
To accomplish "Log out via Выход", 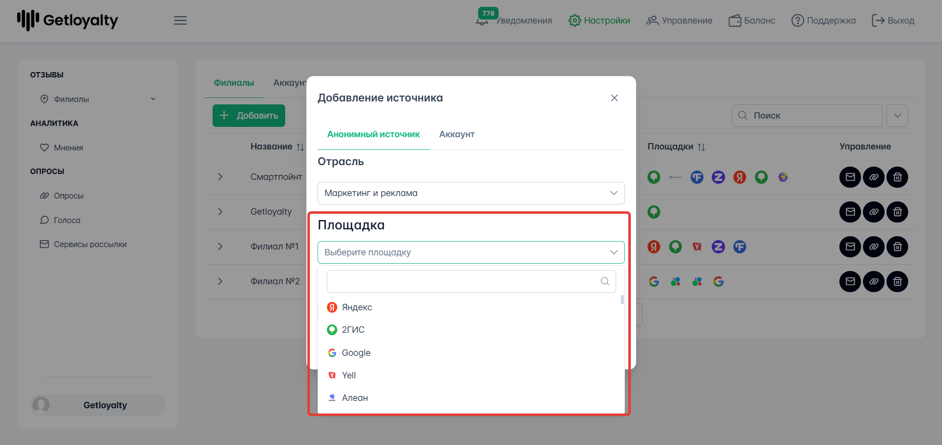I will click(x=893, y=21).
